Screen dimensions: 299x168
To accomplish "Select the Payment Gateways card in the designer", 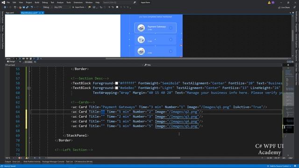I will tap(155, 28).
